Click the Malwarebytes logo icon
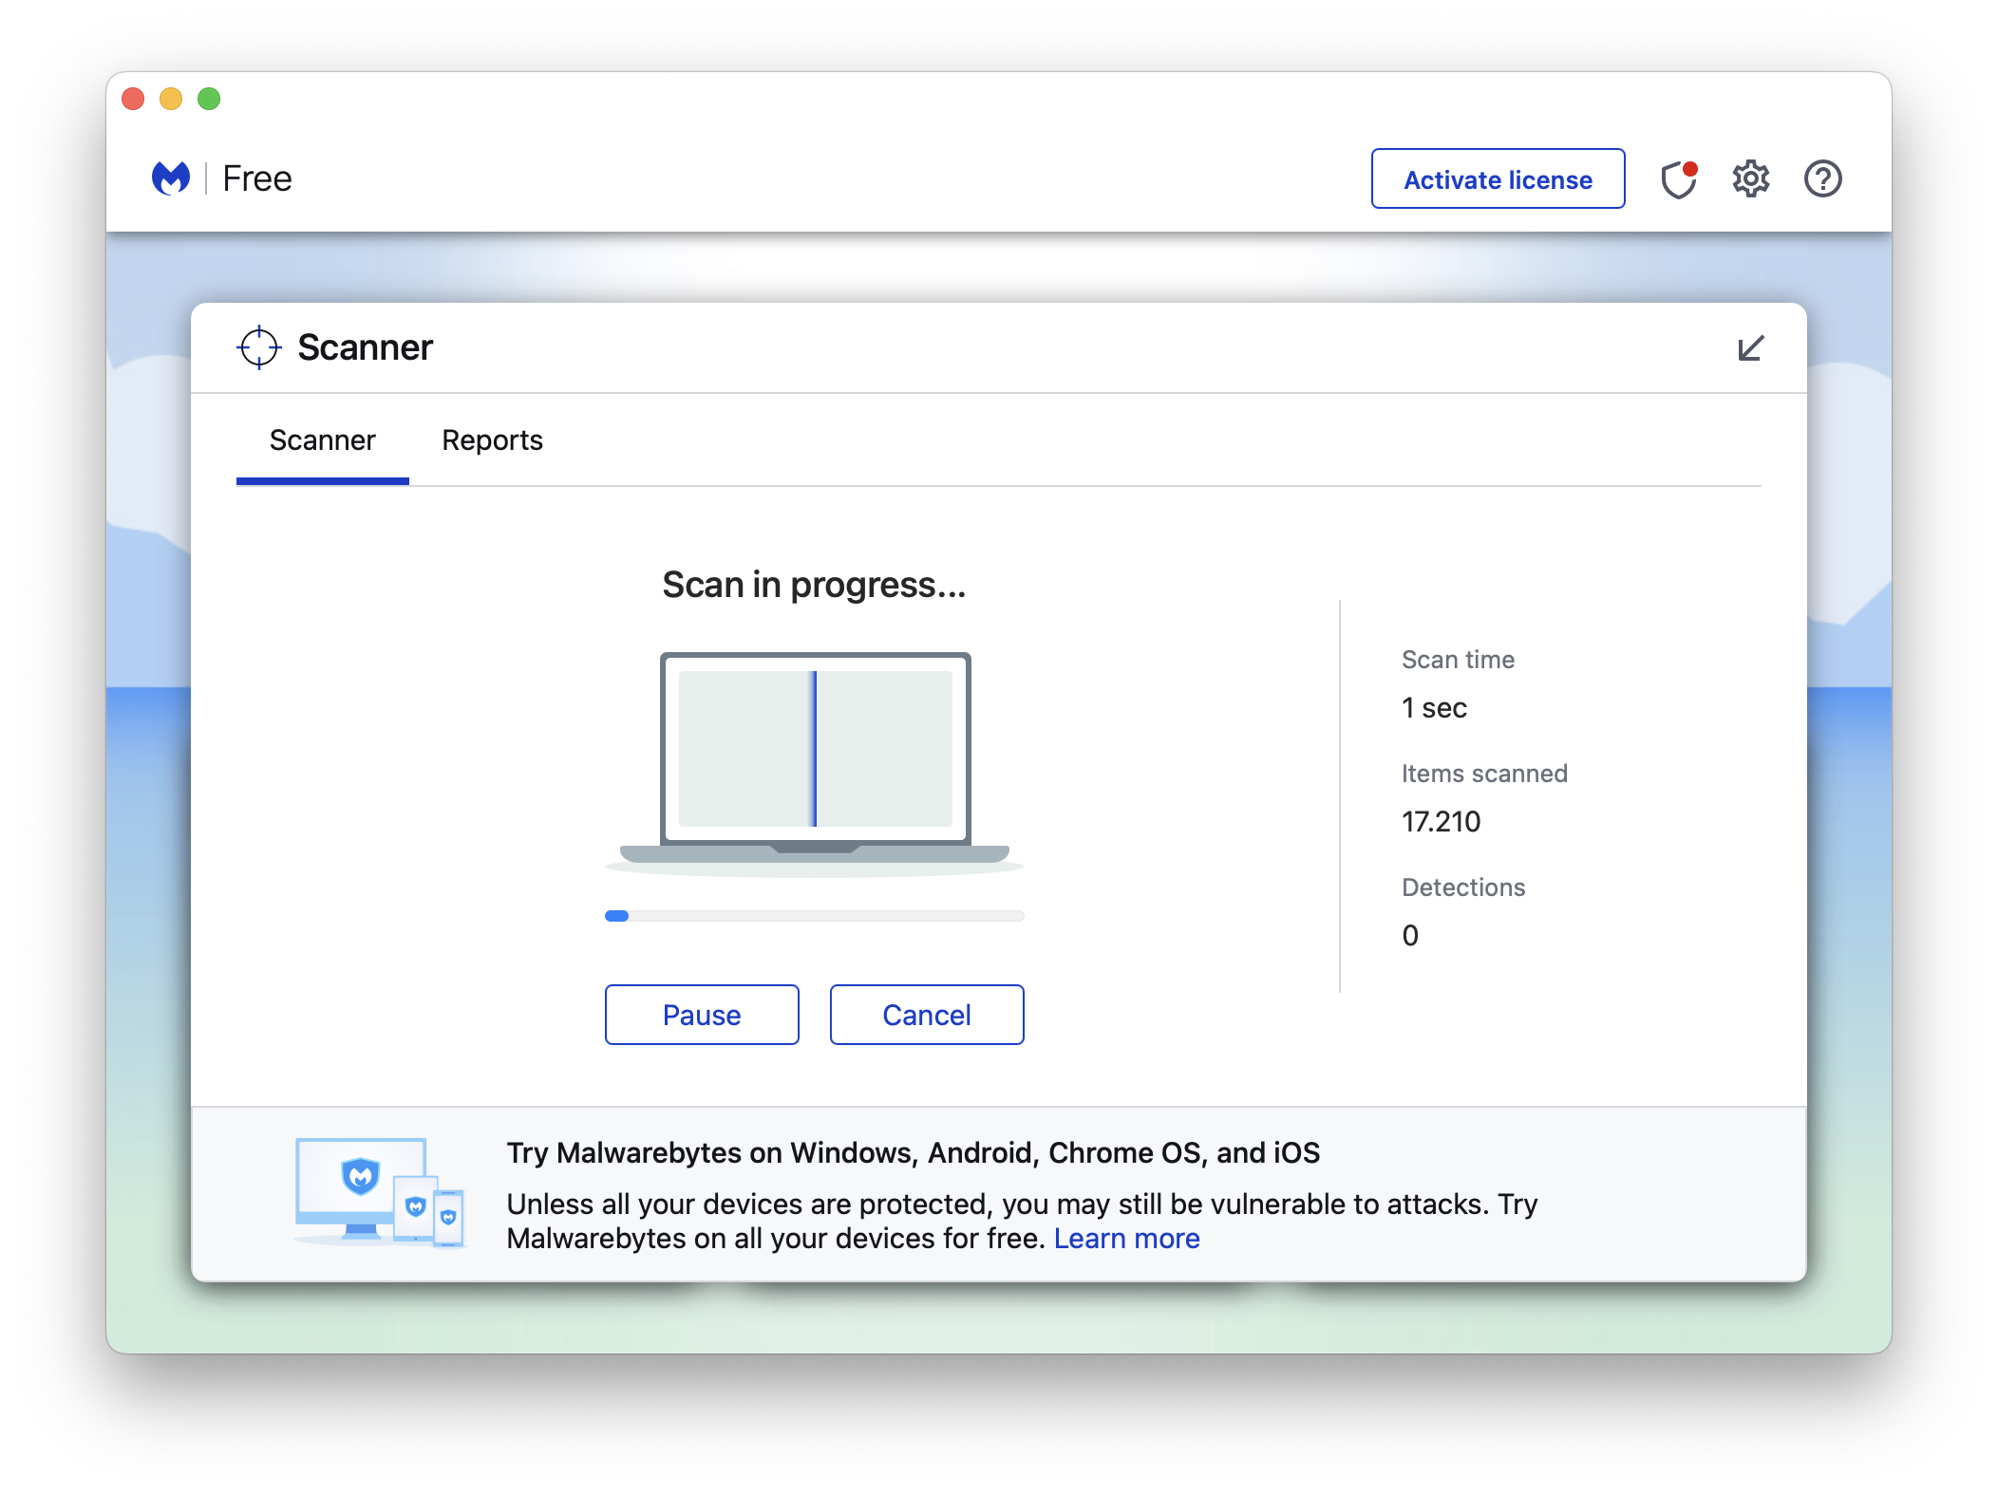Screen dimensions: 1998x1494 click(x=171, y=177)
